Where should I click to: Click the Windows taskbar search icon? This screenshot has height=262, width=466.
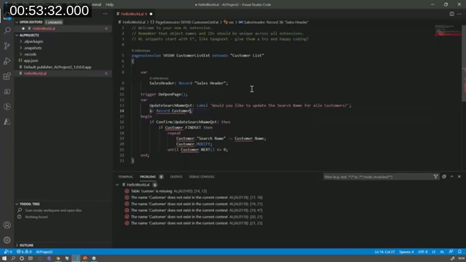pos(13,259)
